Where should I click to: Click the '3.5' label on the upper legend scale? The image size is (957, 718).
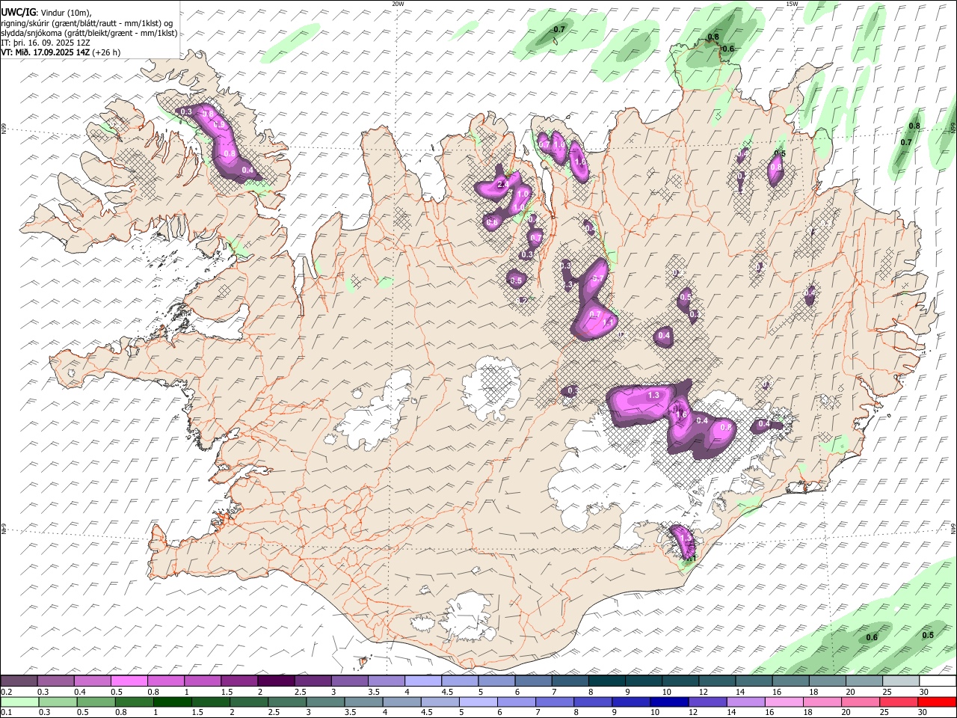[x=374, y=692]
